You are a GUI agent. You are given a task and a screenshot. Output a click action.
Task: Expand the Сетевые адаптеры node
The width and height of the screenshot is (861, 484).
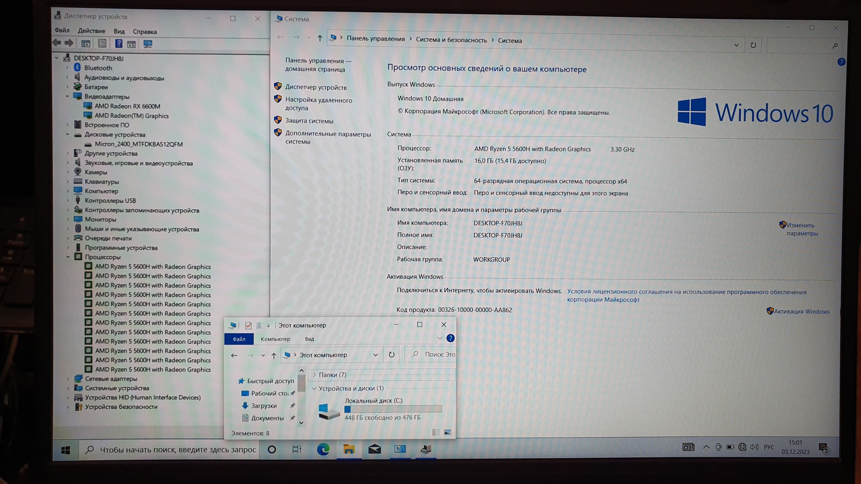[x=68, y=379]
